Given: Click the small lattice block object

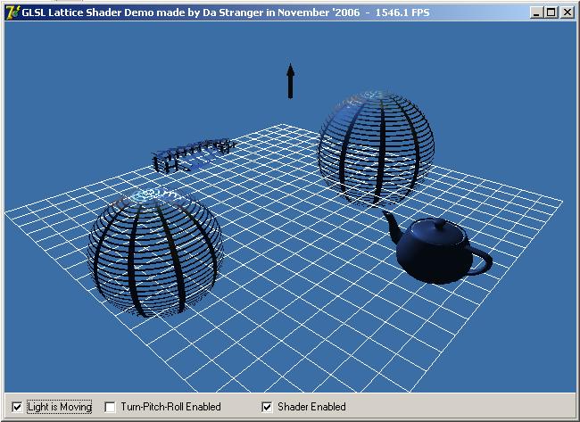Looking at the screenshot, I should tap(194, 155).
